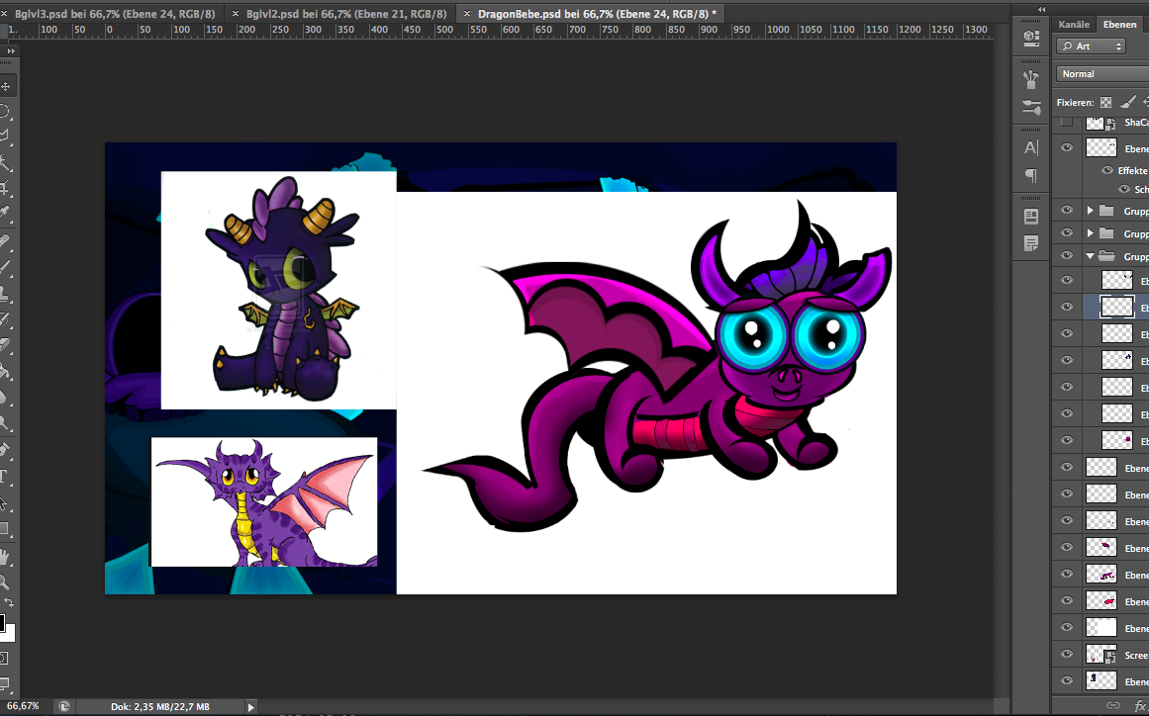Screen dimensions: 1149x716
Task: Collapse the open Gruppe folder
Action: pyautogui.click(x=1091, y=256)
